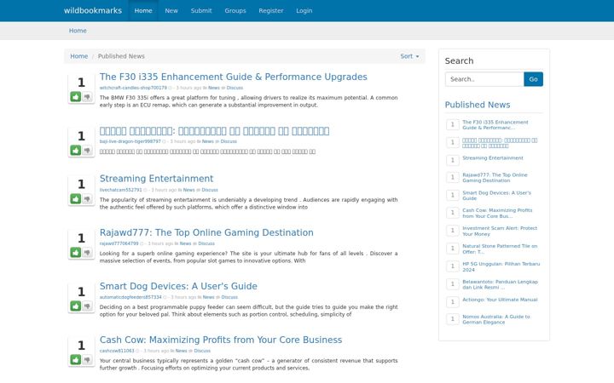
Task: Open sidebar link Nomos Australia: A Guide
Action: 496,319
